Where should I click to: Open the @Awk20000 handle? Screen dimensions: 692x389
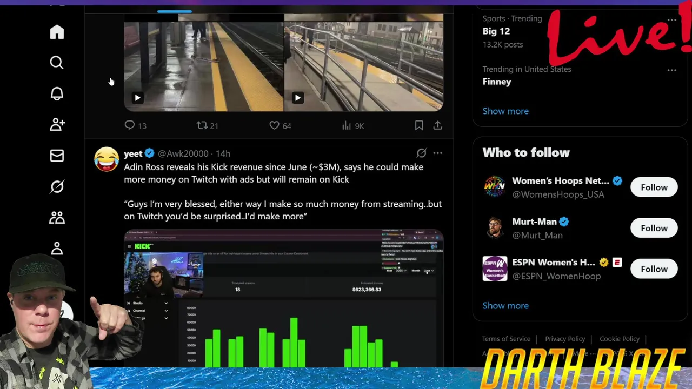(183, 153)
